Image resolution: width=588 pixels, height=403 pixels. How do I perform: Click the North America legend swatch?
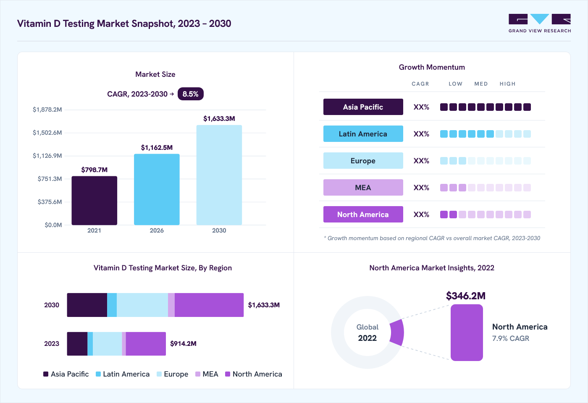pos(228,374)
